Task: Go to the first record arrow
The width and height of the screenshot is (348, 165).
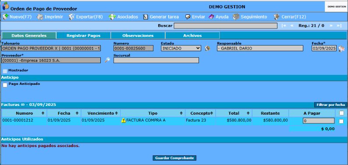Action: tap(284, 25)
